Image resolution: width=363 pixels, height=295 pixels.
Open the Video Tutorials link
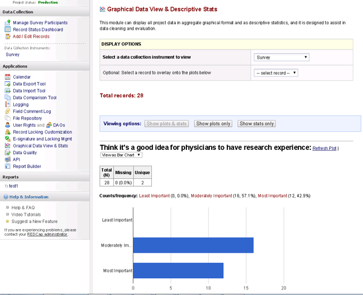[26, 215]
